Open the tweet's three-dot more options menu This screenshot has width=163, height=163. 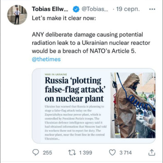pos(152,9)
